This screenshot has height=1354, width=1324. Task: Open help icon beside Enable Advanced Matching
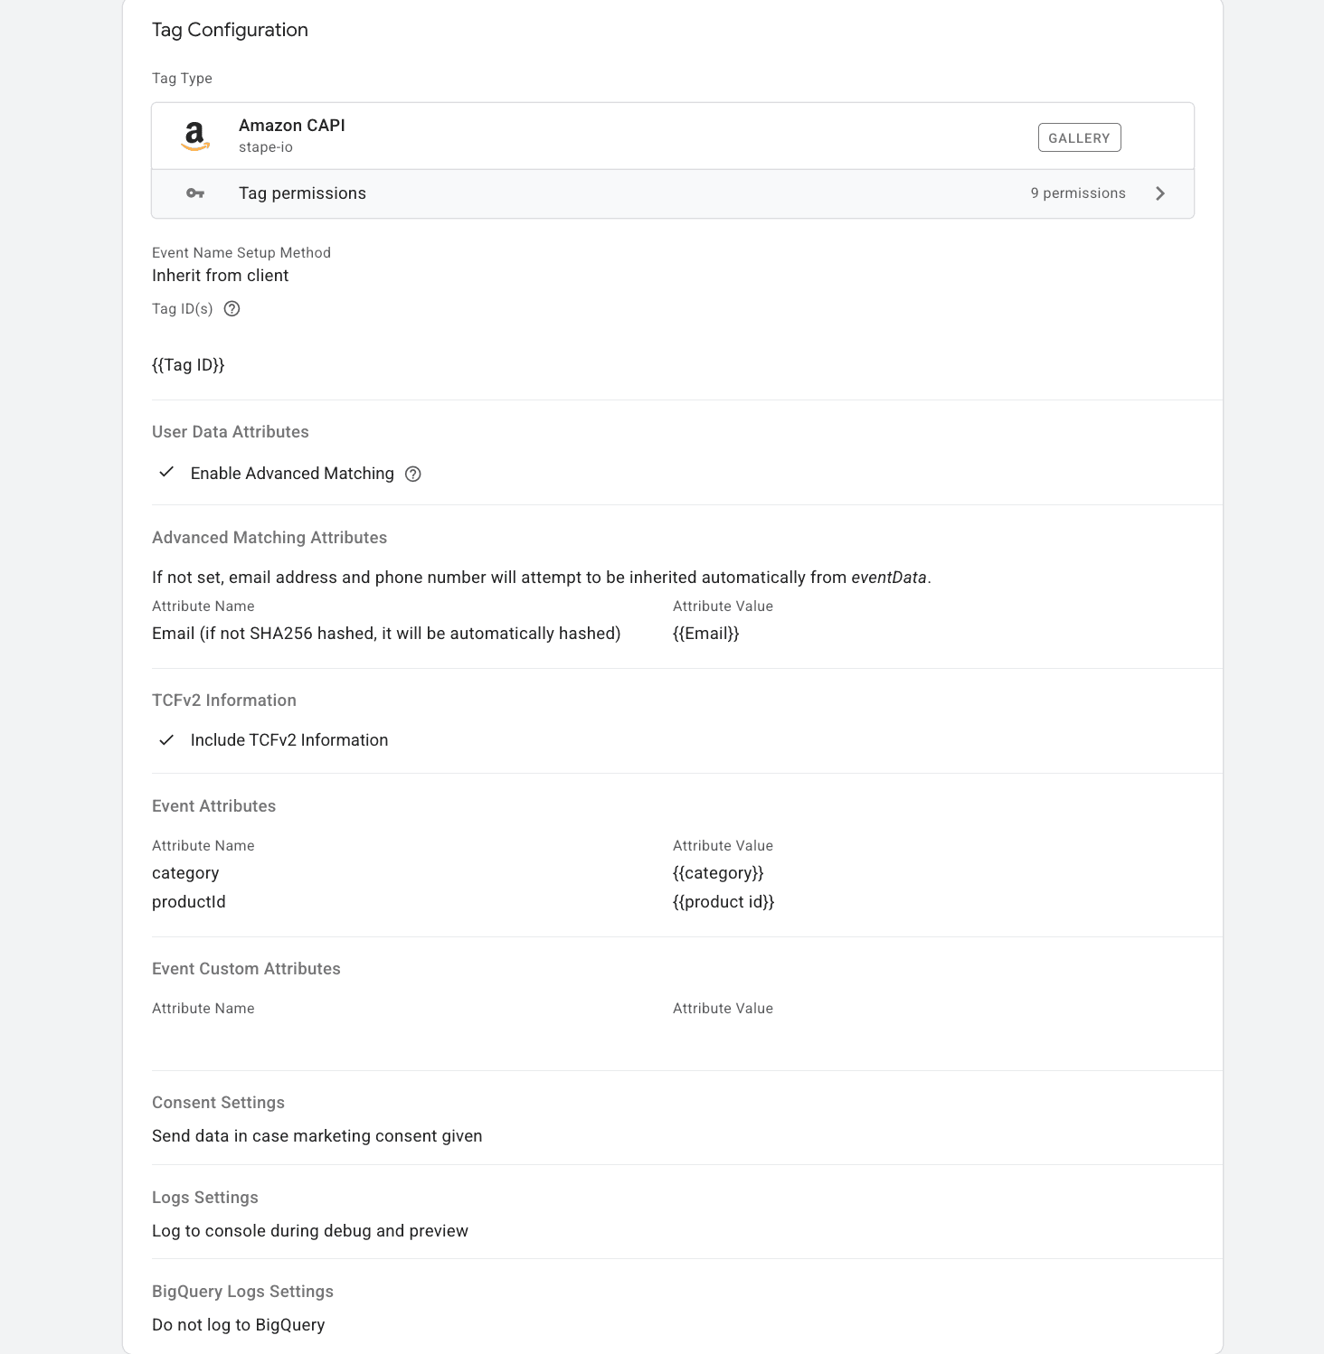[413, 475]
